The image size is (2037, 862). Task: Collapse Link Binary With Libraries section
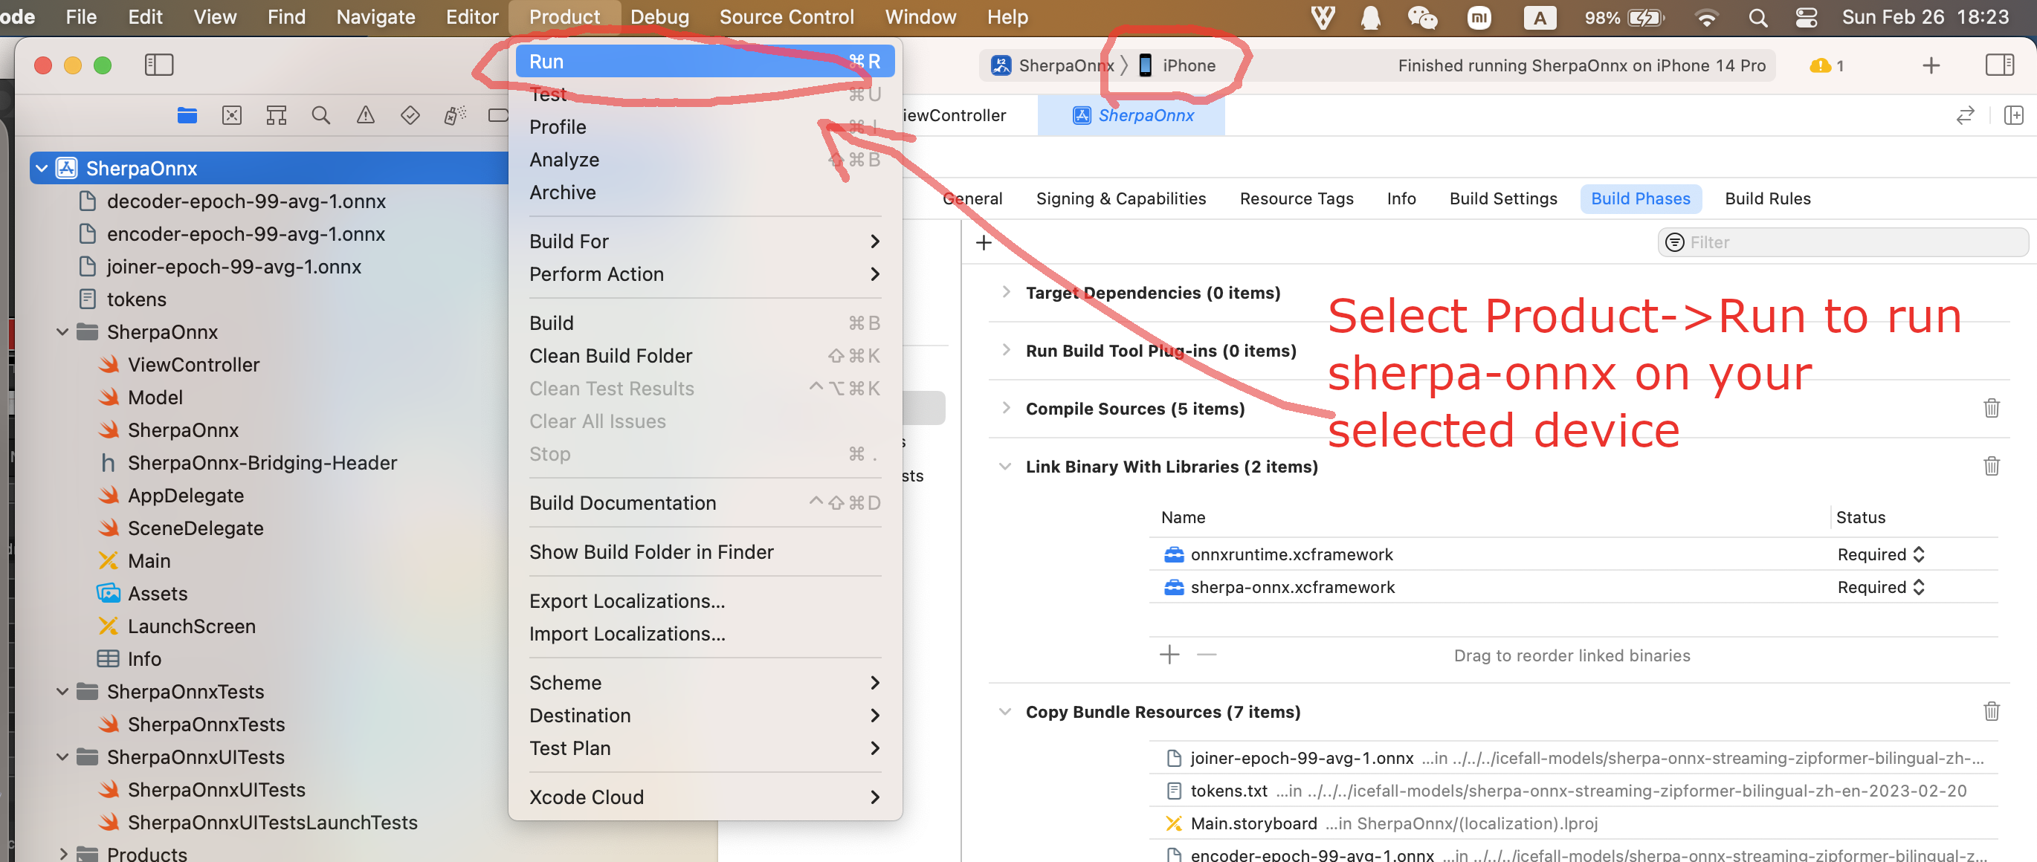tap(1005, 466)
